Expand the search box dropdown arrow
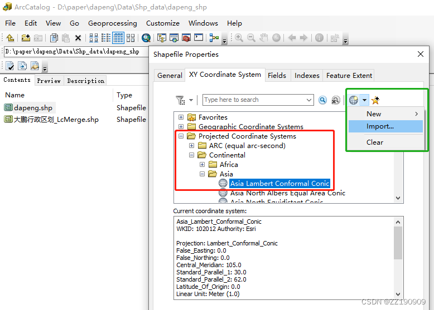This screenshot has width=434, height=310. click(309, 100)
